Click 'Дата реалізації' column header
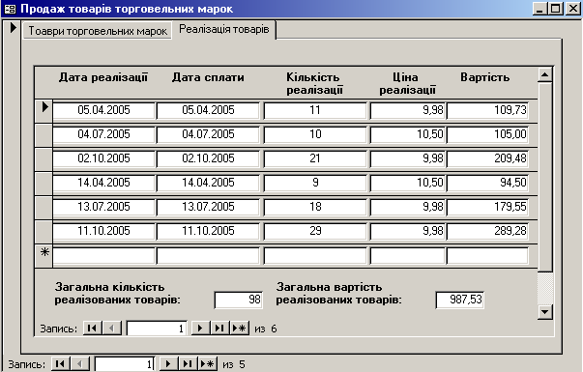 103,77
